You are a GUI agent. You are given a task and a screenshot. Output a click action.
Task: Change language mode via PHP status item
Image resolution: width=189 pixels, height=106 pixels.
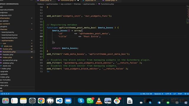point(180,94)
